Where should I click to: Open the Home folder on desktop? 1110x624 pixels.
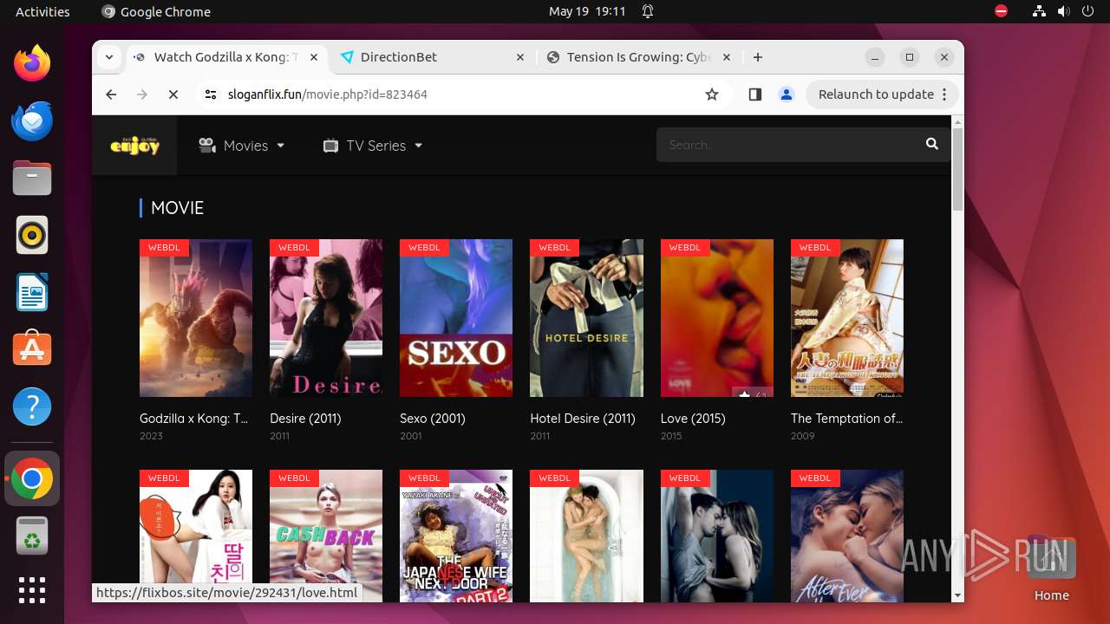tap(1051, 569)
